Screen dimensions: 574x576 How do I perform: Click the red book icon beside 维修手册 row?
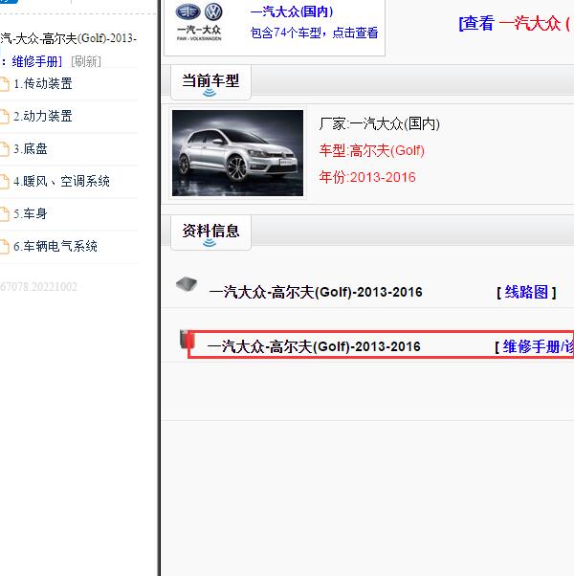(x=187, y=339)
